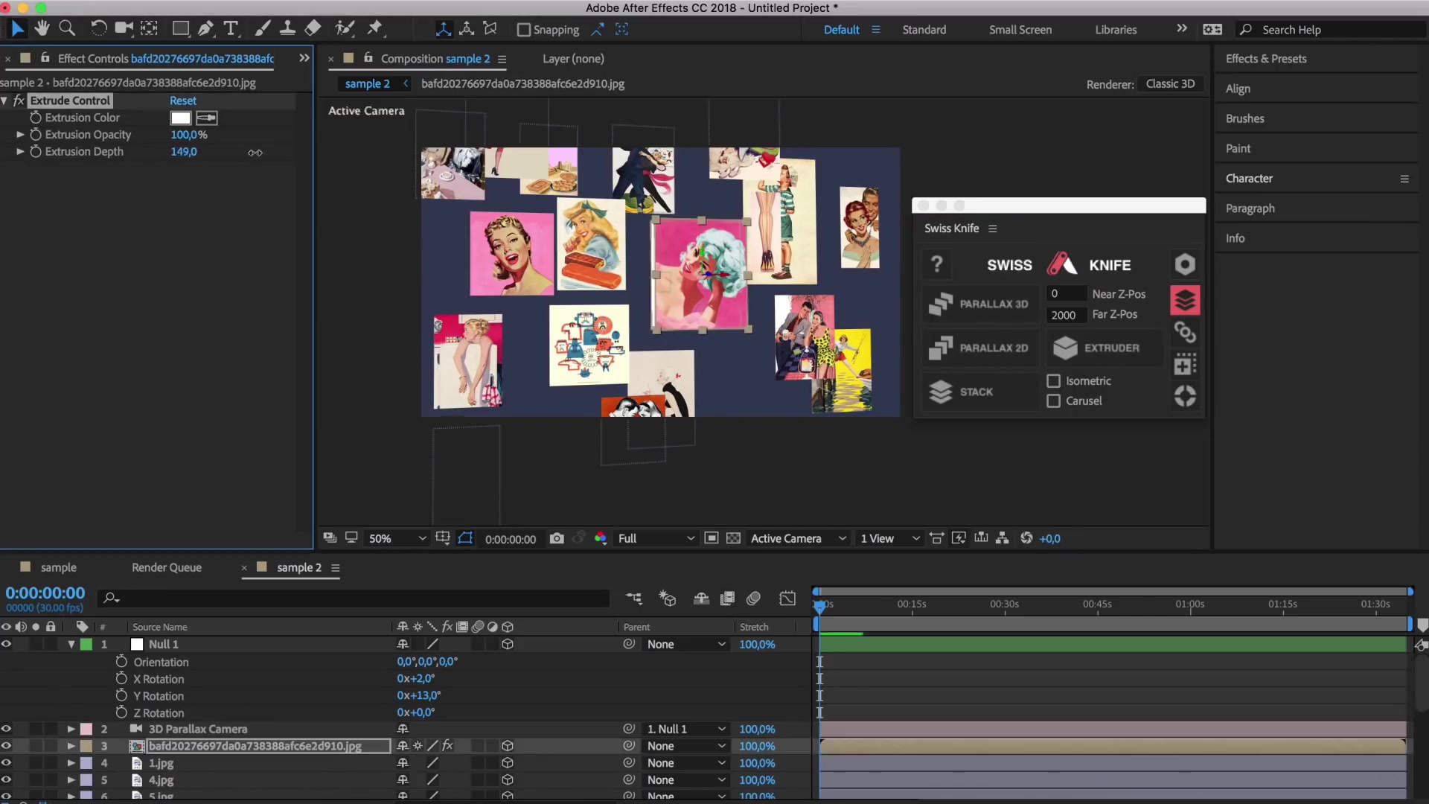The image size is (1429, 804).
Task: Select the Pen tool
Action: click(206, 28)
